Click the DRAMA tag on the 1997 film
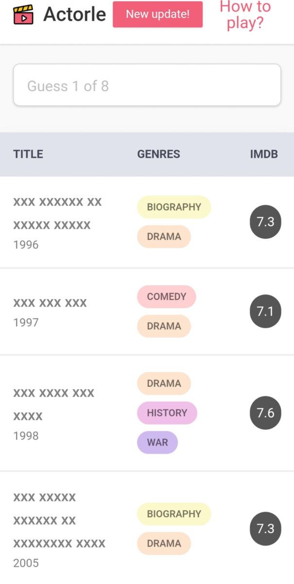Image resolution: width=294 pixels, height=584 pixels. [164, 326]
